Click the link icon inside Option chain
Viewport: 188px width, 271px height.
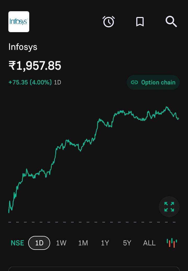click(134, 82)
